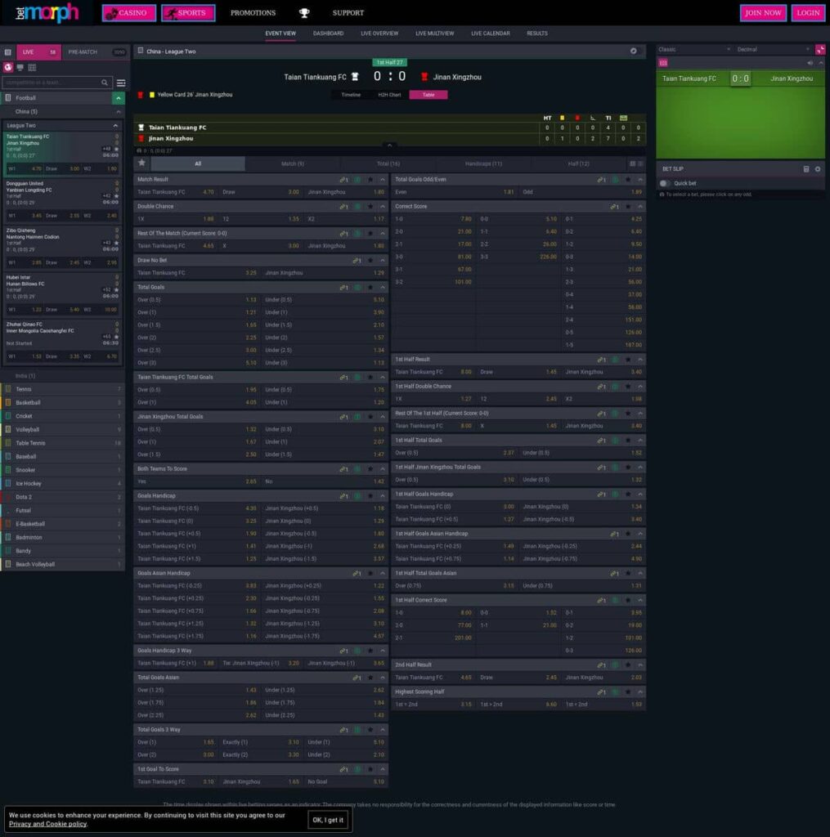The image size is (830, 837).
Task: Click the Taian Tiankuang FC shirt icon in the table
Action: coord(141,128)
